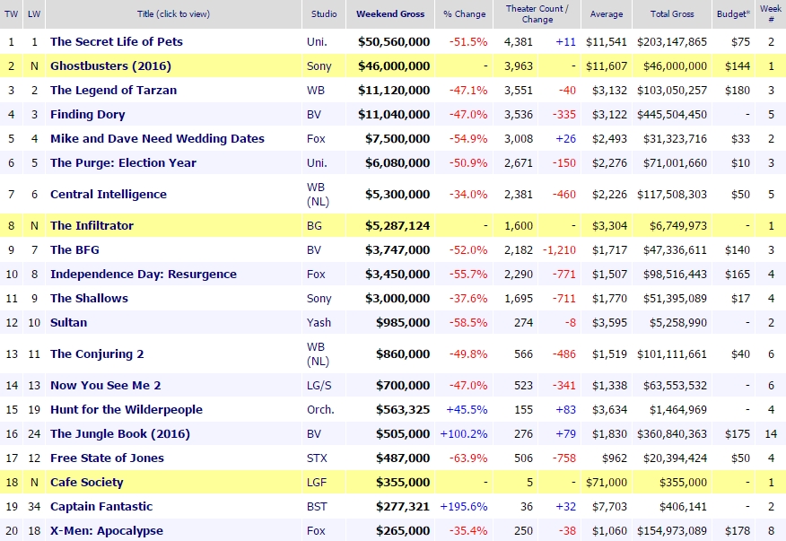Click Sony studio in Ghostbusters row

pos(319,66)
